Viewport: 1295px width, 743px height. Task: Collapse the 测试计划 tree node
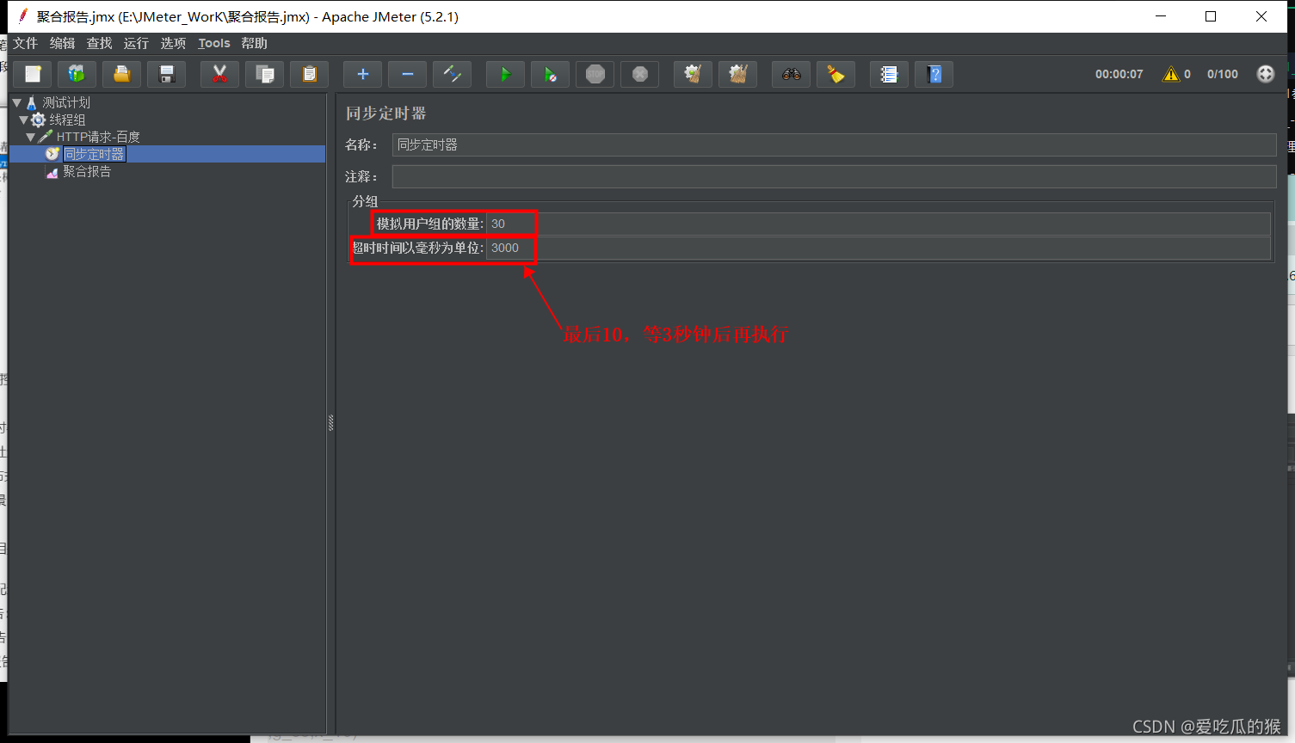16,102
